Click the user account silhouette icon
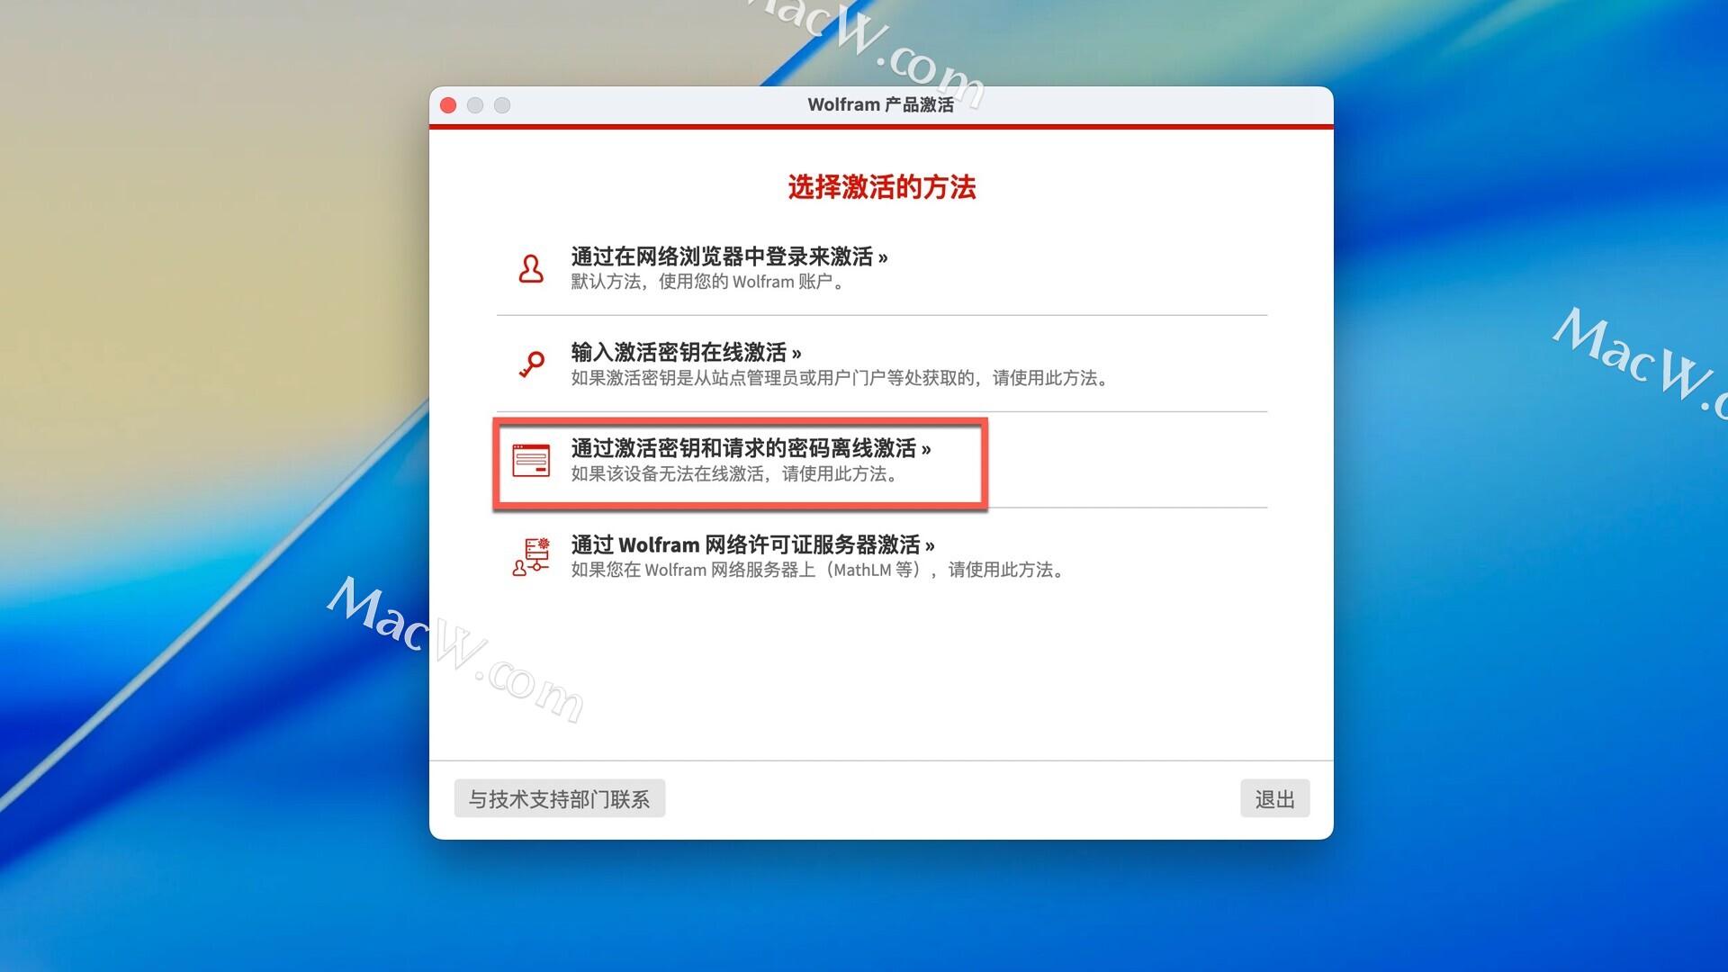 point(531,268)
